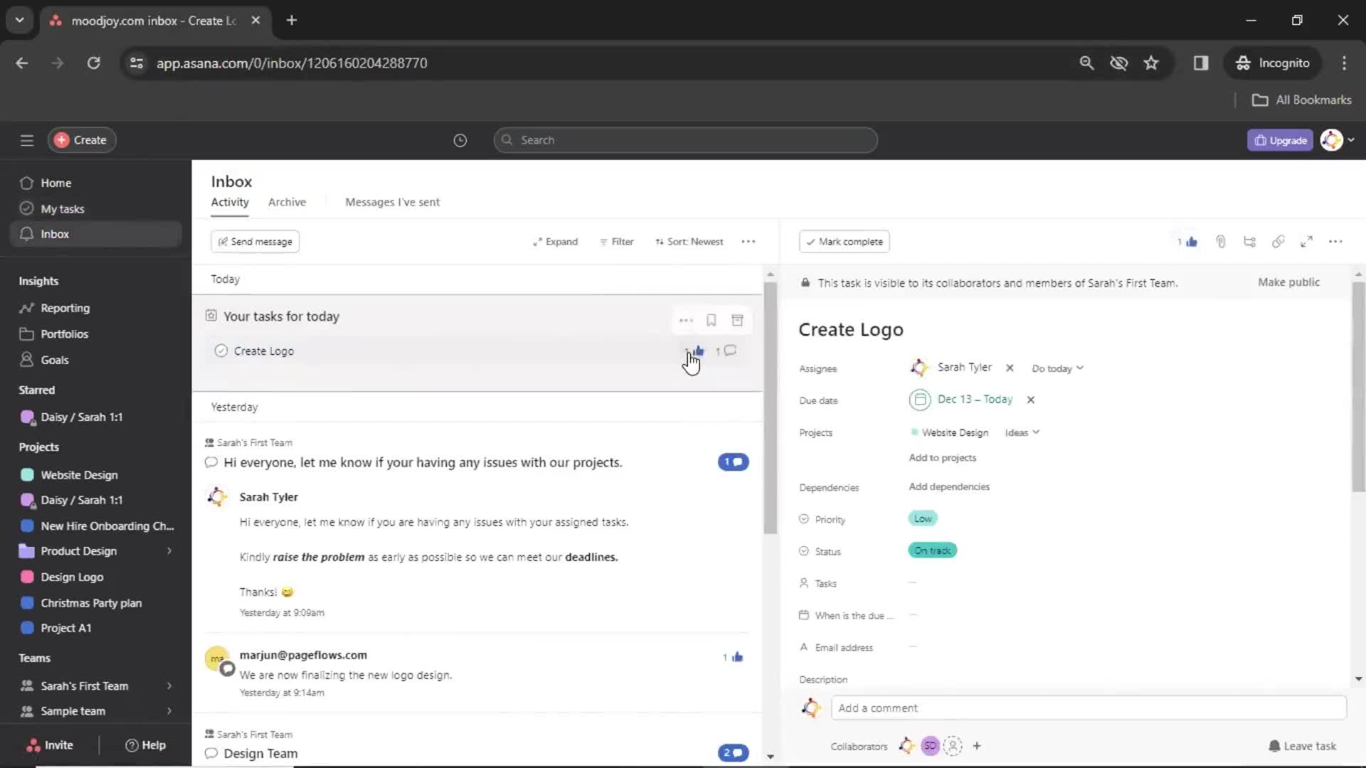1366x768 pixels.
Task: Expand the Product Design project tree
Action: tap(169, 551)
